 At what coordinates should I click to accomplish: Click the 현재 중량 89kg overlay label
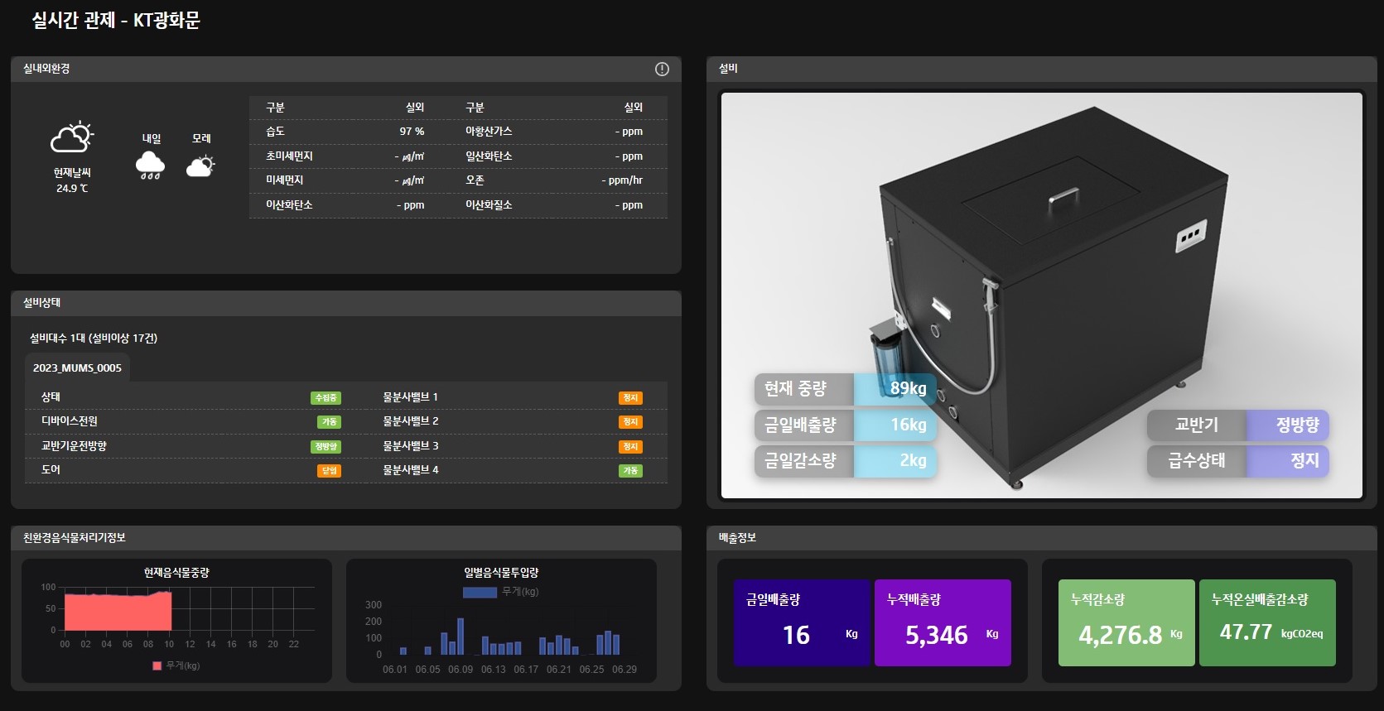click(x=845, y=389)
